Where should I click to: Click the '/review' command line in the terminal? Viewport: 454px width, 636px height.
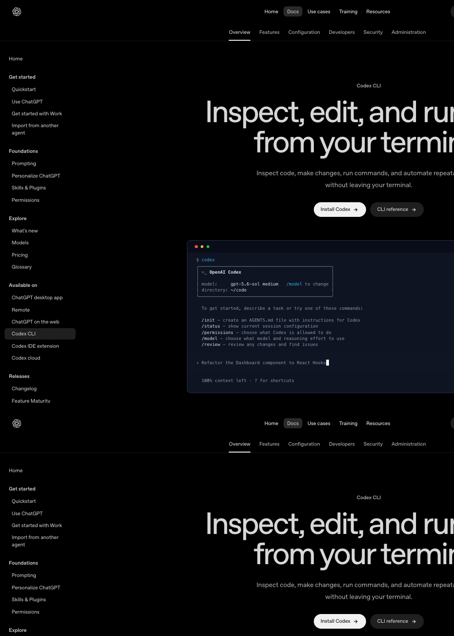pyautogui.click(x=260, y=345)
